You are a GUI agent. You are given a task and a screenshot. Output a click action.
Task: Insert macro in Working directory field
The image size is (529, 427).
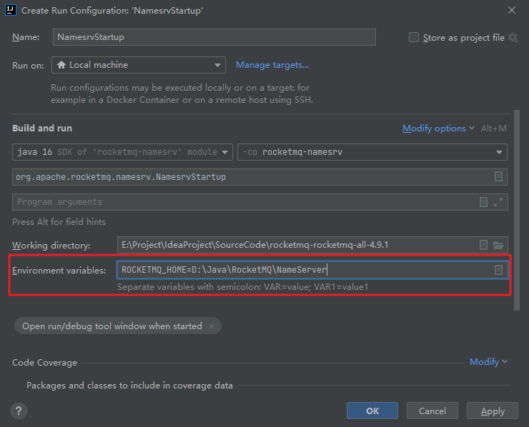coord(483,245)
